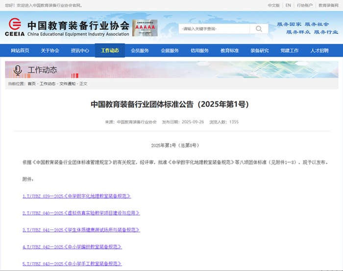Go to 资讯中心 section

pos(80,50)
